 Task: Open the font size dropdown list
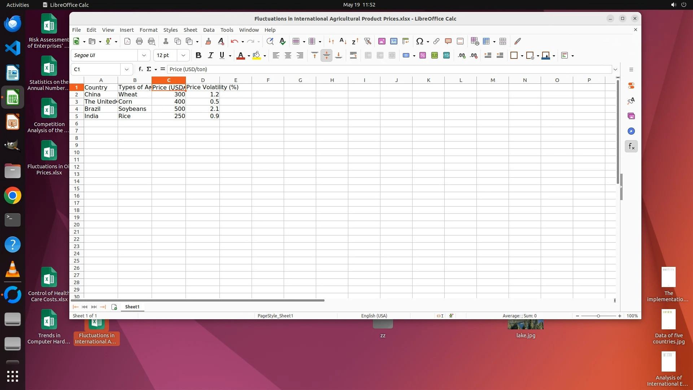point(183,55)
